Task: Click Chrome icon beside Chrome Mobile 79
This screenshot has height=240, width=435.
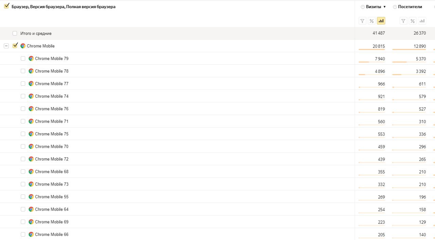Action: [x=31, y=58]
